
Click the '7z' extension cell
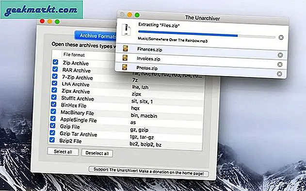click(x=135, y=80)
